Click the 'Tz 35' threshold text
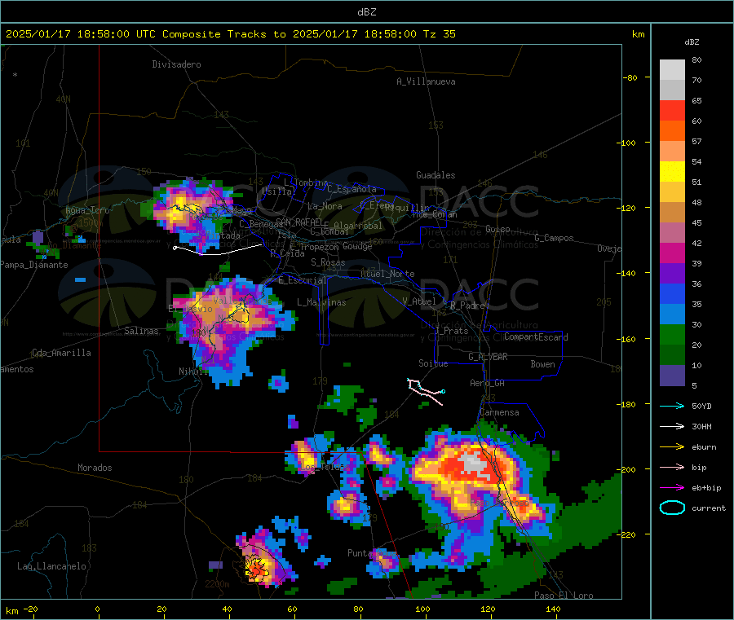The height and width of the screenshot is (620, 734). click(439, 34)
